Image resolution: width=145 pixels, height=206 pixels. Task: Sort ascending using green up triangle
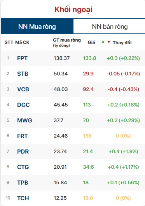tap(103, 42)
